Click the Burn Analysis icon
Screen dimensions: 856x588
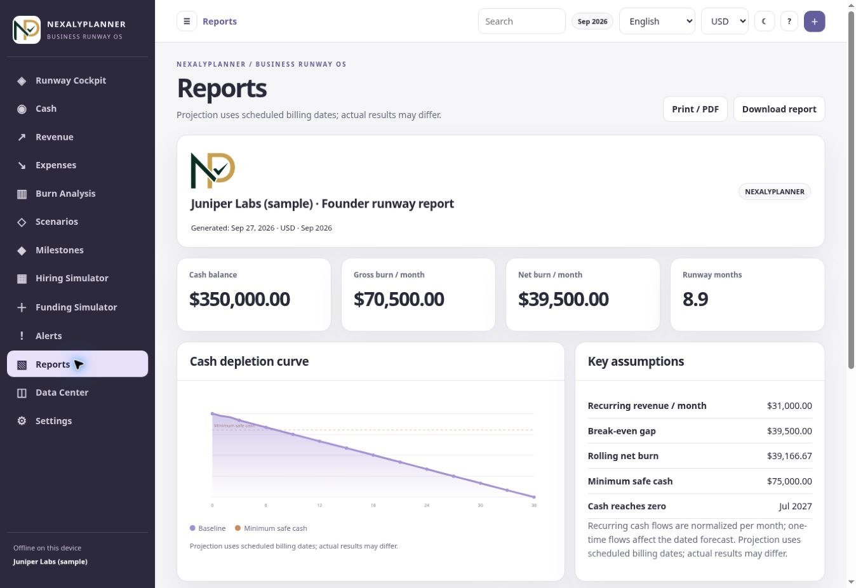[x=22, y=194]
